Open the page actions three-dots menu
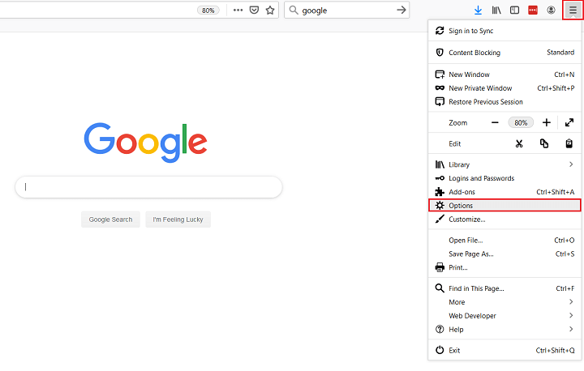Screen dimensions: 584x371 coord(238,10)
